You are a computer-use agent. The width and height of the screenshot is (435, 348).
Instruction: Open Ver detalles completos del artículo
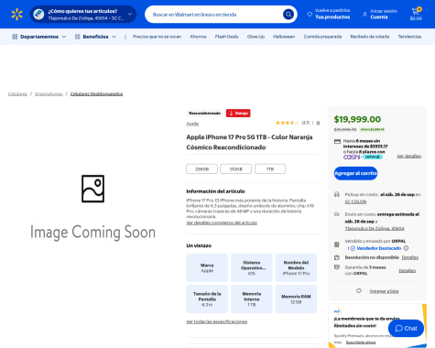click(x=222, y=223)
